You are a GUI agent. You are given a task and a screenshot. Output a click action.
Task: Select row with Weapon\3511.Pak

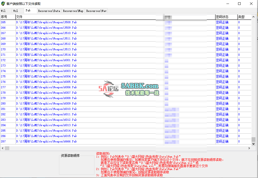point(126,38)
